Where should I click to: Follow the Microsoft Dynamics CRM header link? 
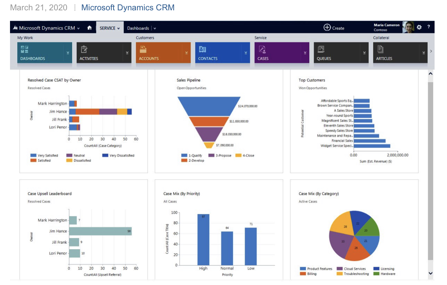(x=128, y=7)
